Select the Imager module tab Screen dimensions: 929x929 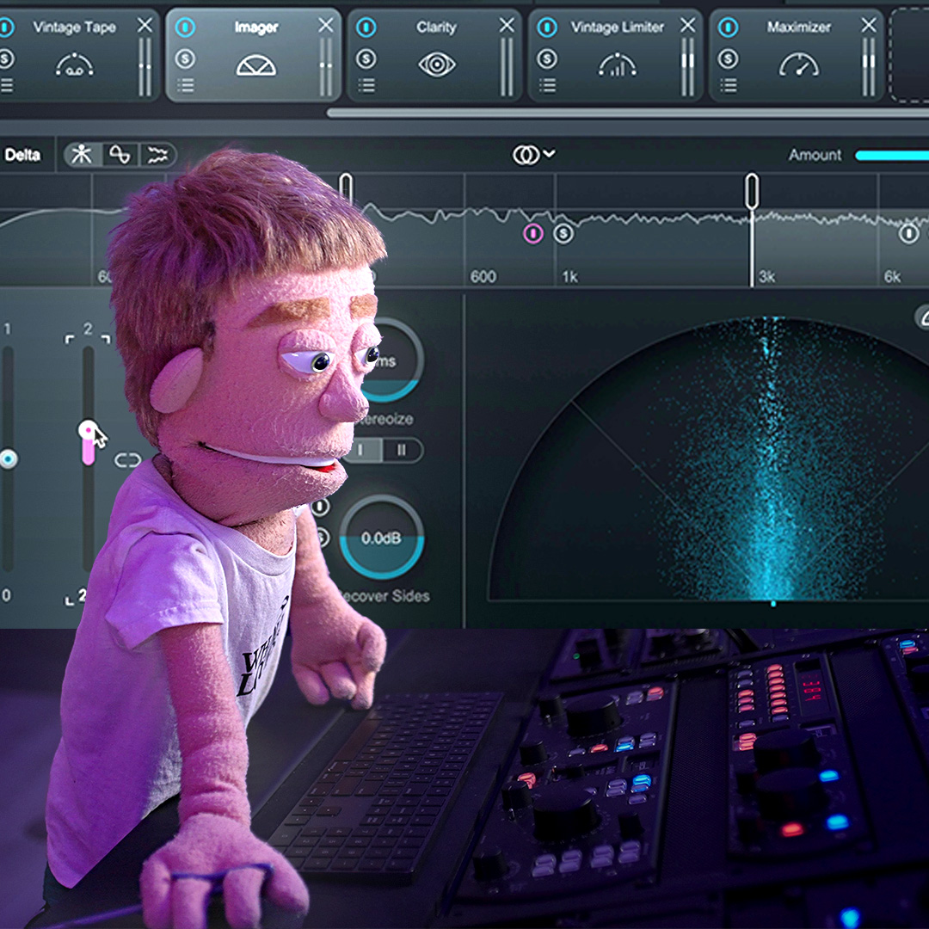coord(256,28)
